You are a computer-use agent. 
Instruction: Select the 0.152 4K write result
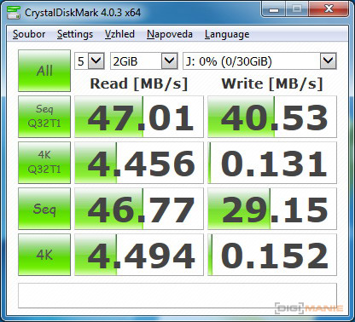pyautogui.click(x=272, y=255)
